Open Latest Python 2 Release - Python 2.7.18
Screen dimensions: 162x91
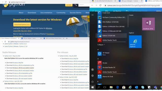pos(16,46)
